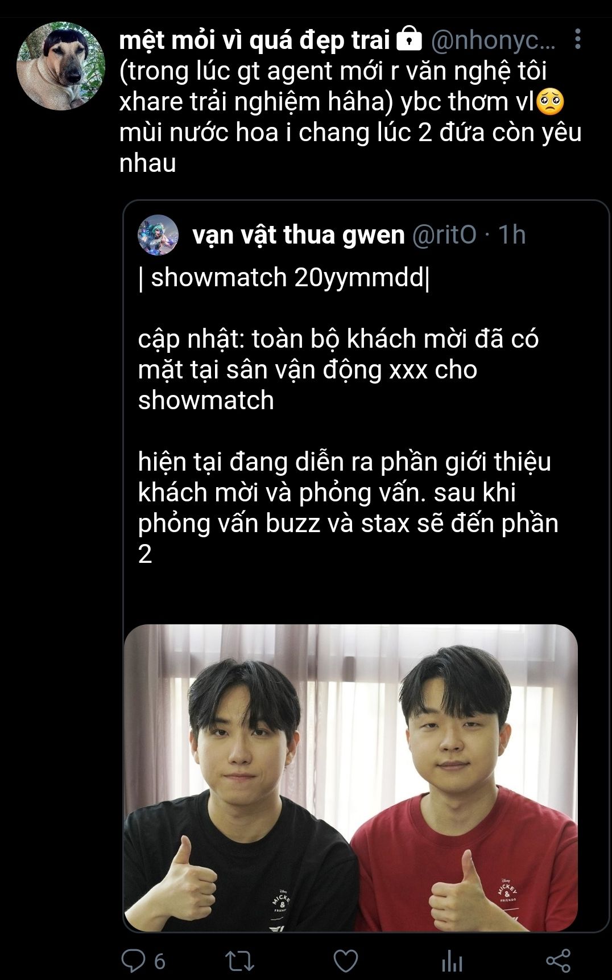Click the padlock protected-account icon

pyautogui.click(x=408, y=39)
